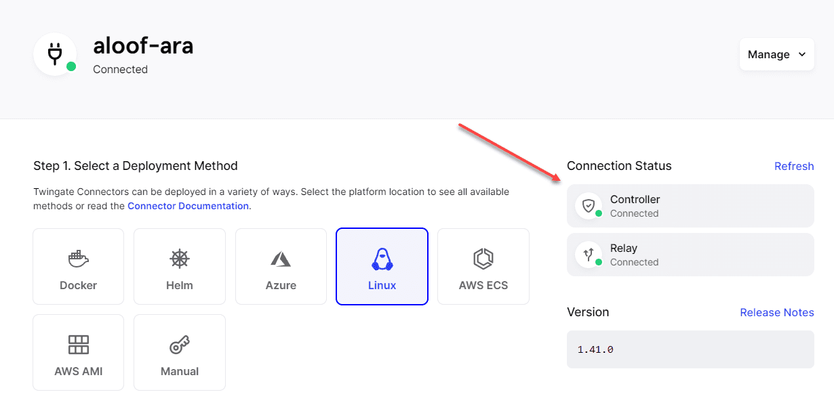Click the connector plug icon
Image resolution: width=834 pixels, height=409 pixels.
[55, 54]
